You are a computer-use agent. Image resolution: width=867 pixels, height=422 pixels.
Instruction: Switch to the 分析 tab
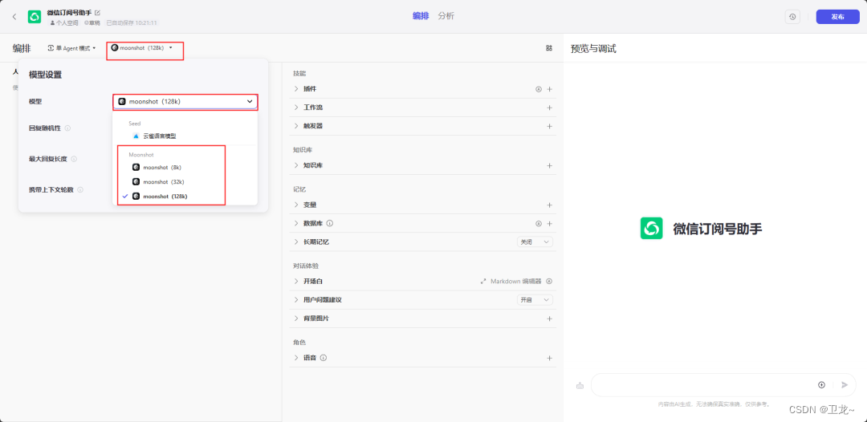tap(446, 16)
